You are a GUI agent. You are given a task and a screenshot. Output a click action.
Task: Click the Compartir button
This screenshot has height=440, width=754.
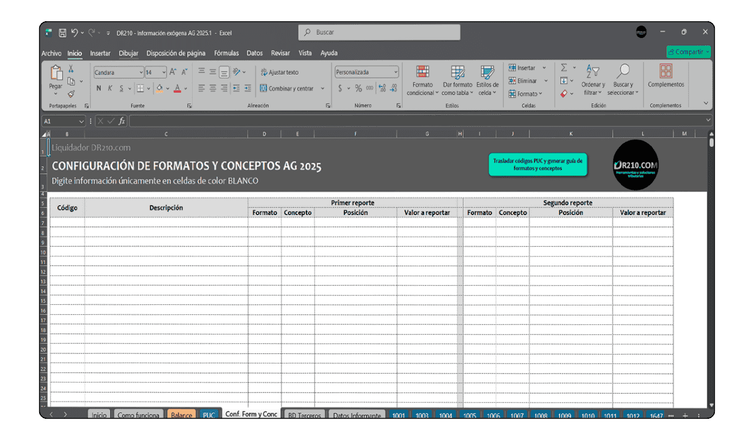[688, 51]
